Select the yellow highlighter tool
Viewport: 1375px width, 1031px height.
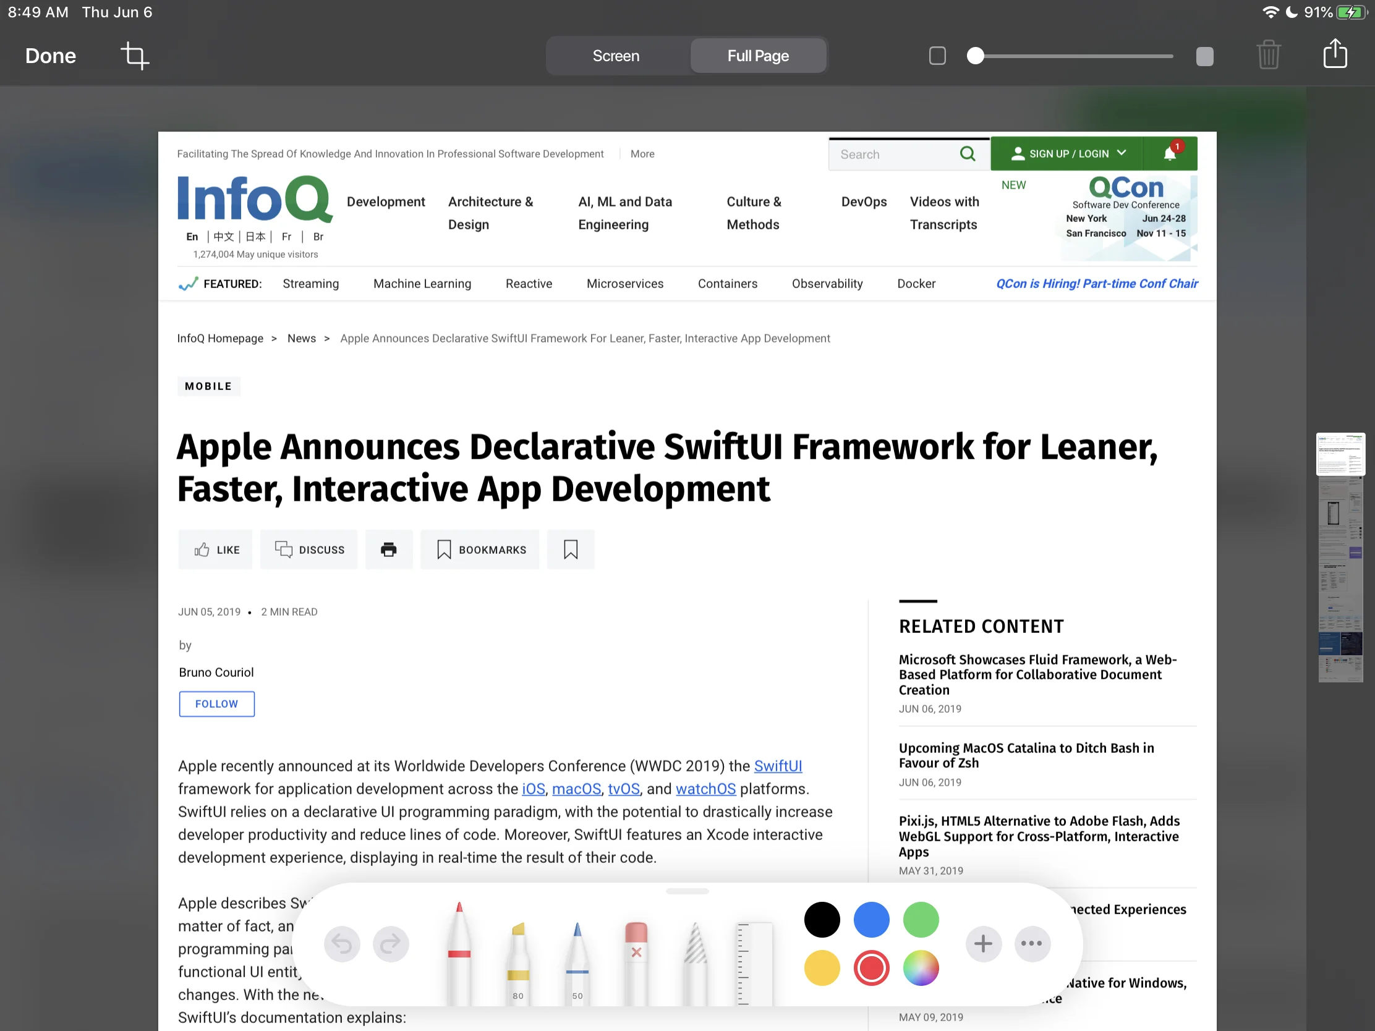tap(518, 962)
